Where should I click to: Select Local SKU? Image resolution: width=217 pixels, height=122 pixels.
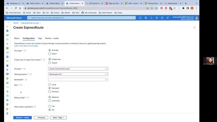(x=50, y=84)
